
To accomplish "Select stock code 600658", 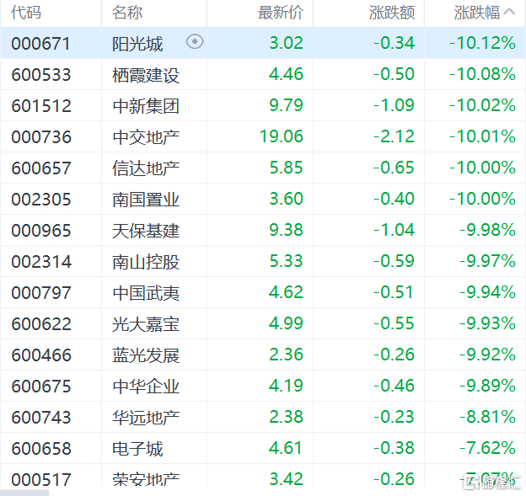I will click(x=41, y=449).
